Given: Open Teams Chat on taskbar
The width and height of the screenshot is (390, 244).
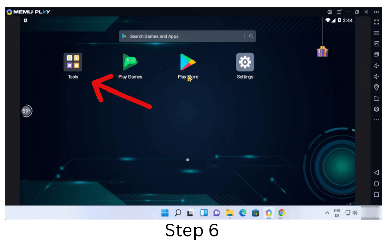Looking at the screenshot, I should point(217,213).
